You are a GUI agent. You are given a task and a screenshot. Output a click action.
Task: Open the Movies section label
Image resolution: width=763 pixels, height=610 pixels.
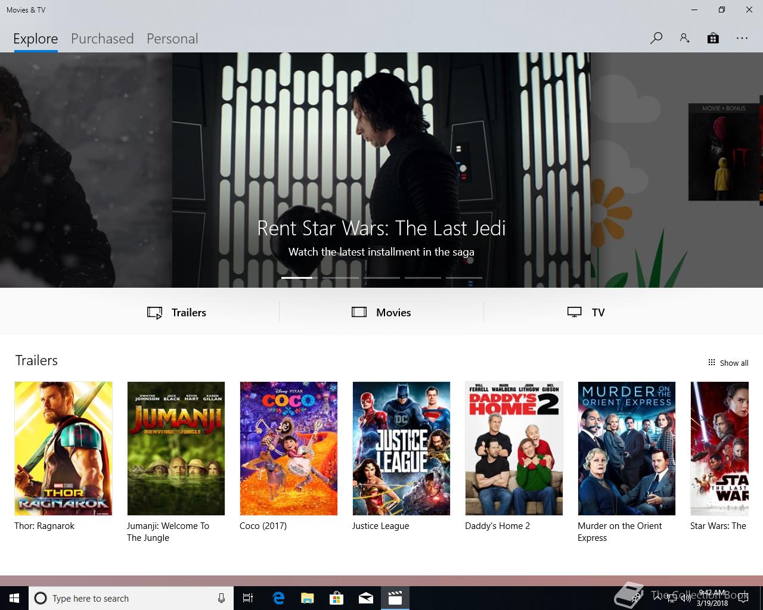[x=393, y=313]
